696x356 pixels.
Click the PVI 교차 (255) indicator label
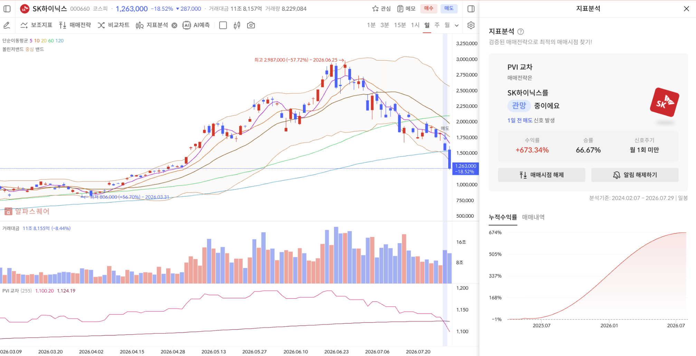17,291
